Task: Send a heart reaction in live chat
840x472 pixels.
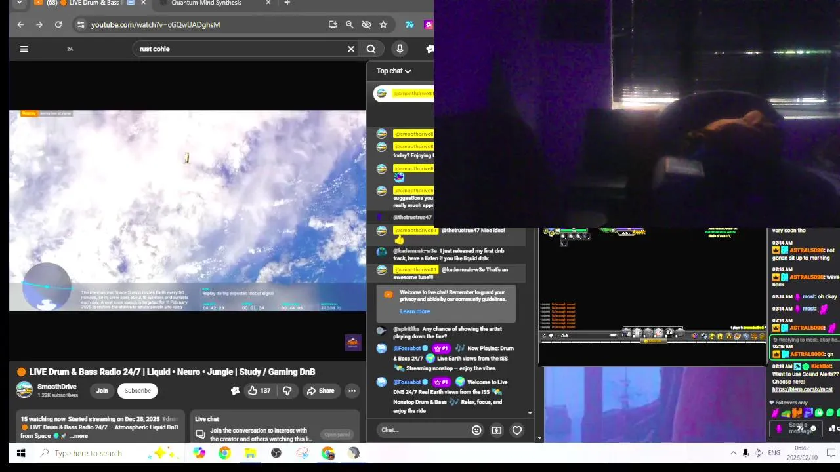Action: coord(517,430)
